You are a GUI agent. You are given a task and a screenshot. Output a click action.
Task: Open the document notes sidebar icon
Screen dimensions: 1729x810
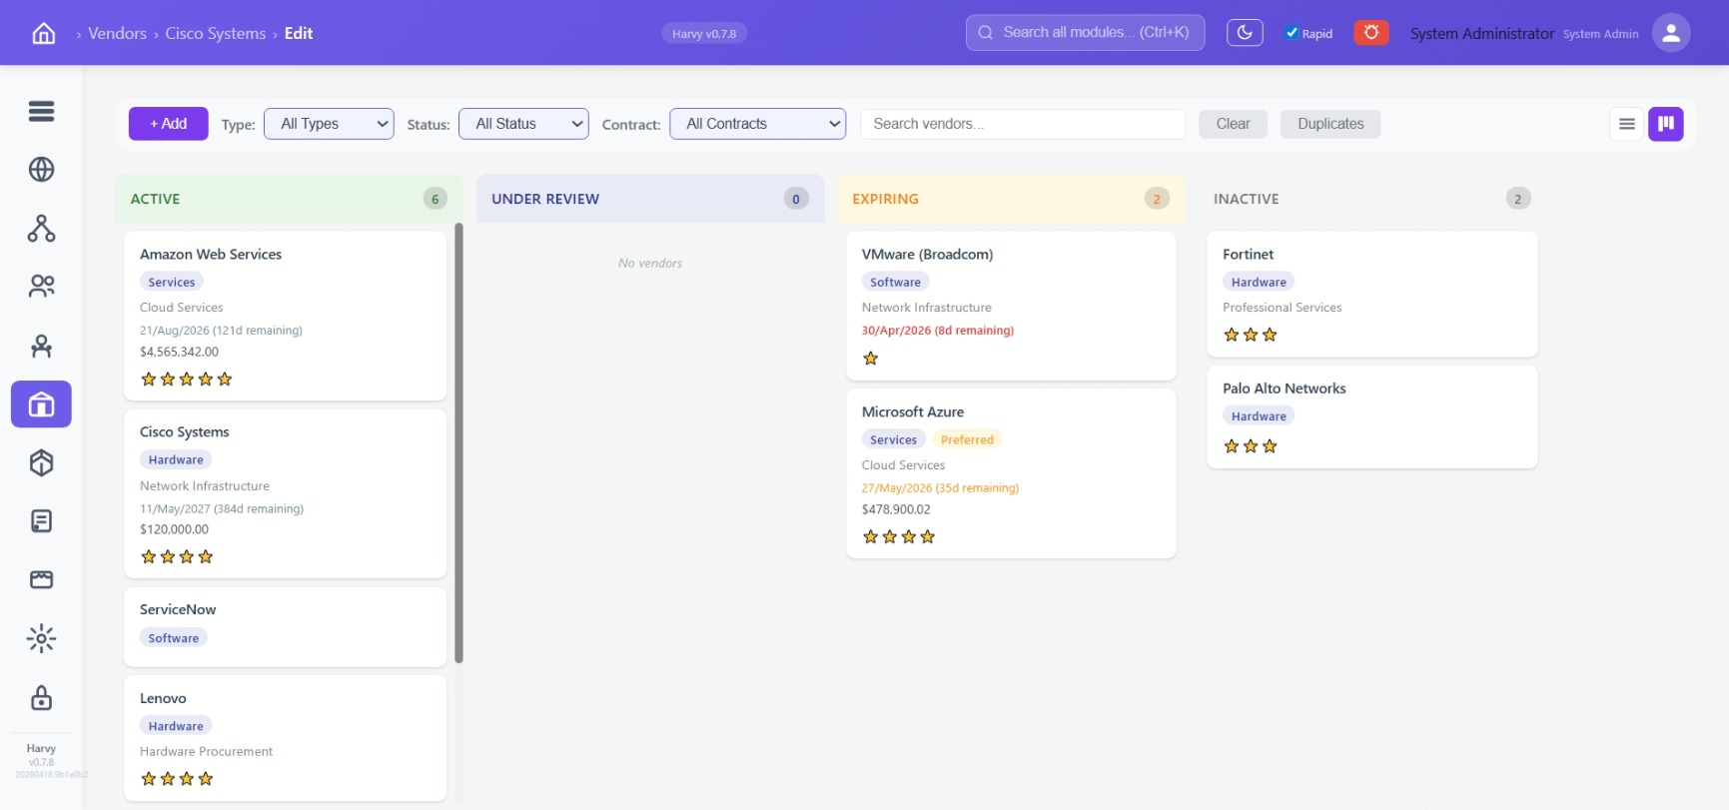point(41,521)
